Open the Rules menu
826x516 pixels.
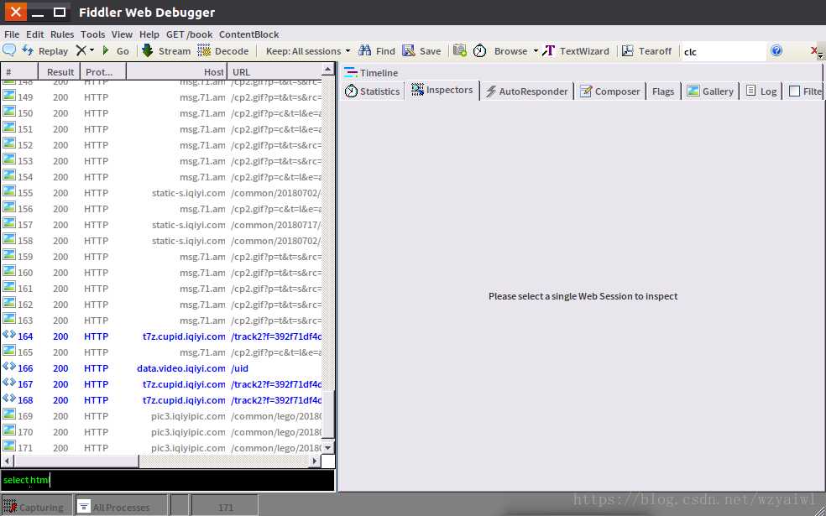point(62,34)
